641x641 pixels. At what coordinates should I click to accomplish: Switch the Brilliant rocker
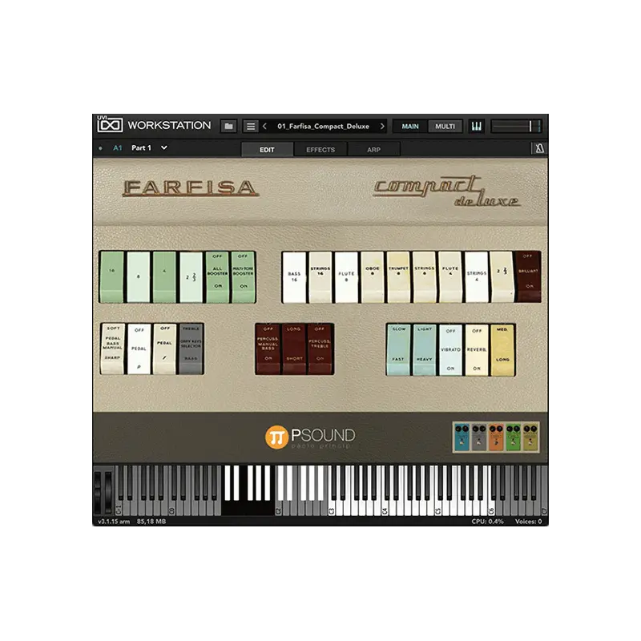pos(528,276)
